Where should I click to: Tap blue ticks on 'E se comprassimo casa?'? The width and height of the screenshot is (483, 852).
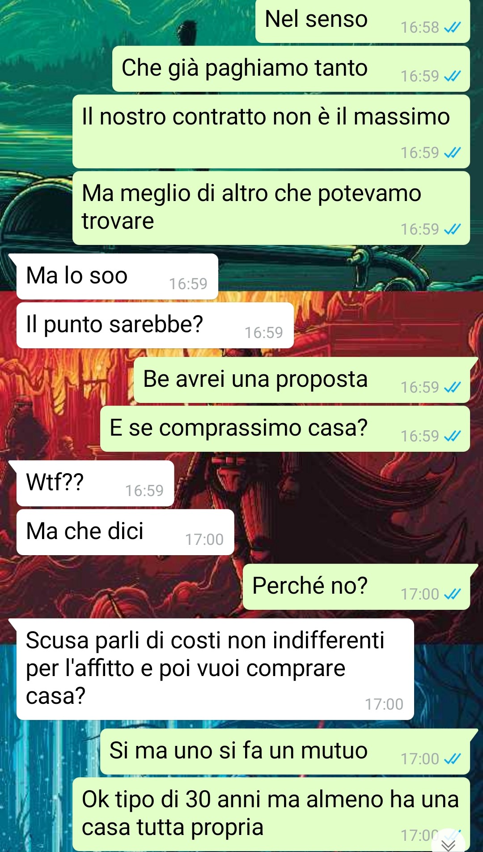coord(452,436)
